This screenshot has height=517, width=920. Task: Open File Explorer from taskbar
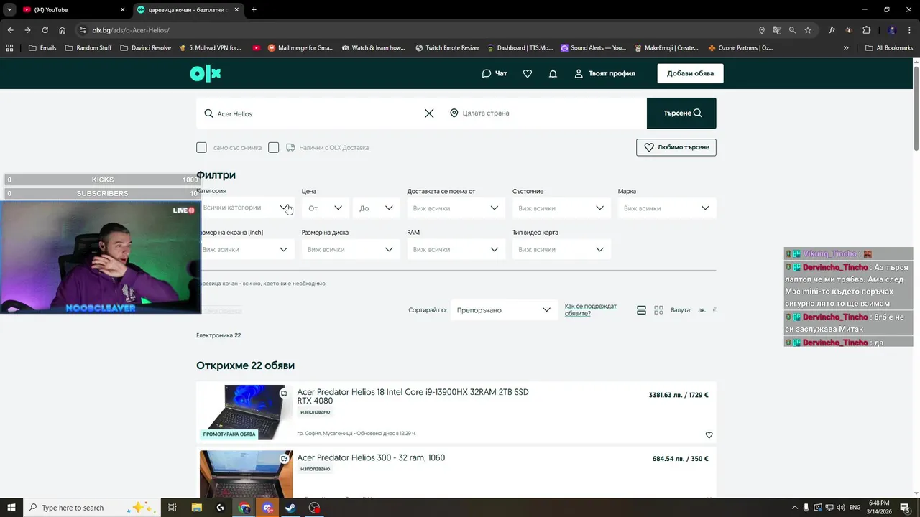[197, 508]
